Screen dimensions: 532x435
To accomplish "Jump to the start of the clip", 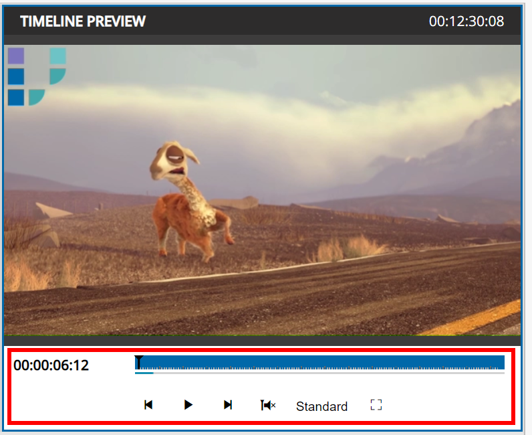I will [x=148, y=405].
